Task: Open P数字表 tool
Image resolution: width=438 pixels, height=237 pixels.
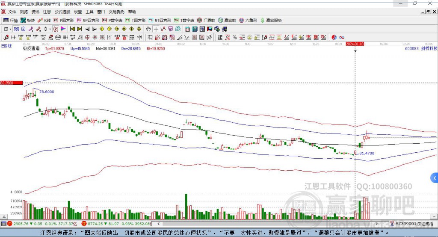Action: (112, 21)
